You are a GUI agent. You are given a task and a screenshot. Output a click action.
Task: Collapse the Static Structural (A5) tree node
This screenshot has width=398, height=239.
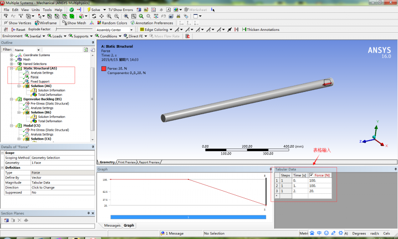[12, 69]
